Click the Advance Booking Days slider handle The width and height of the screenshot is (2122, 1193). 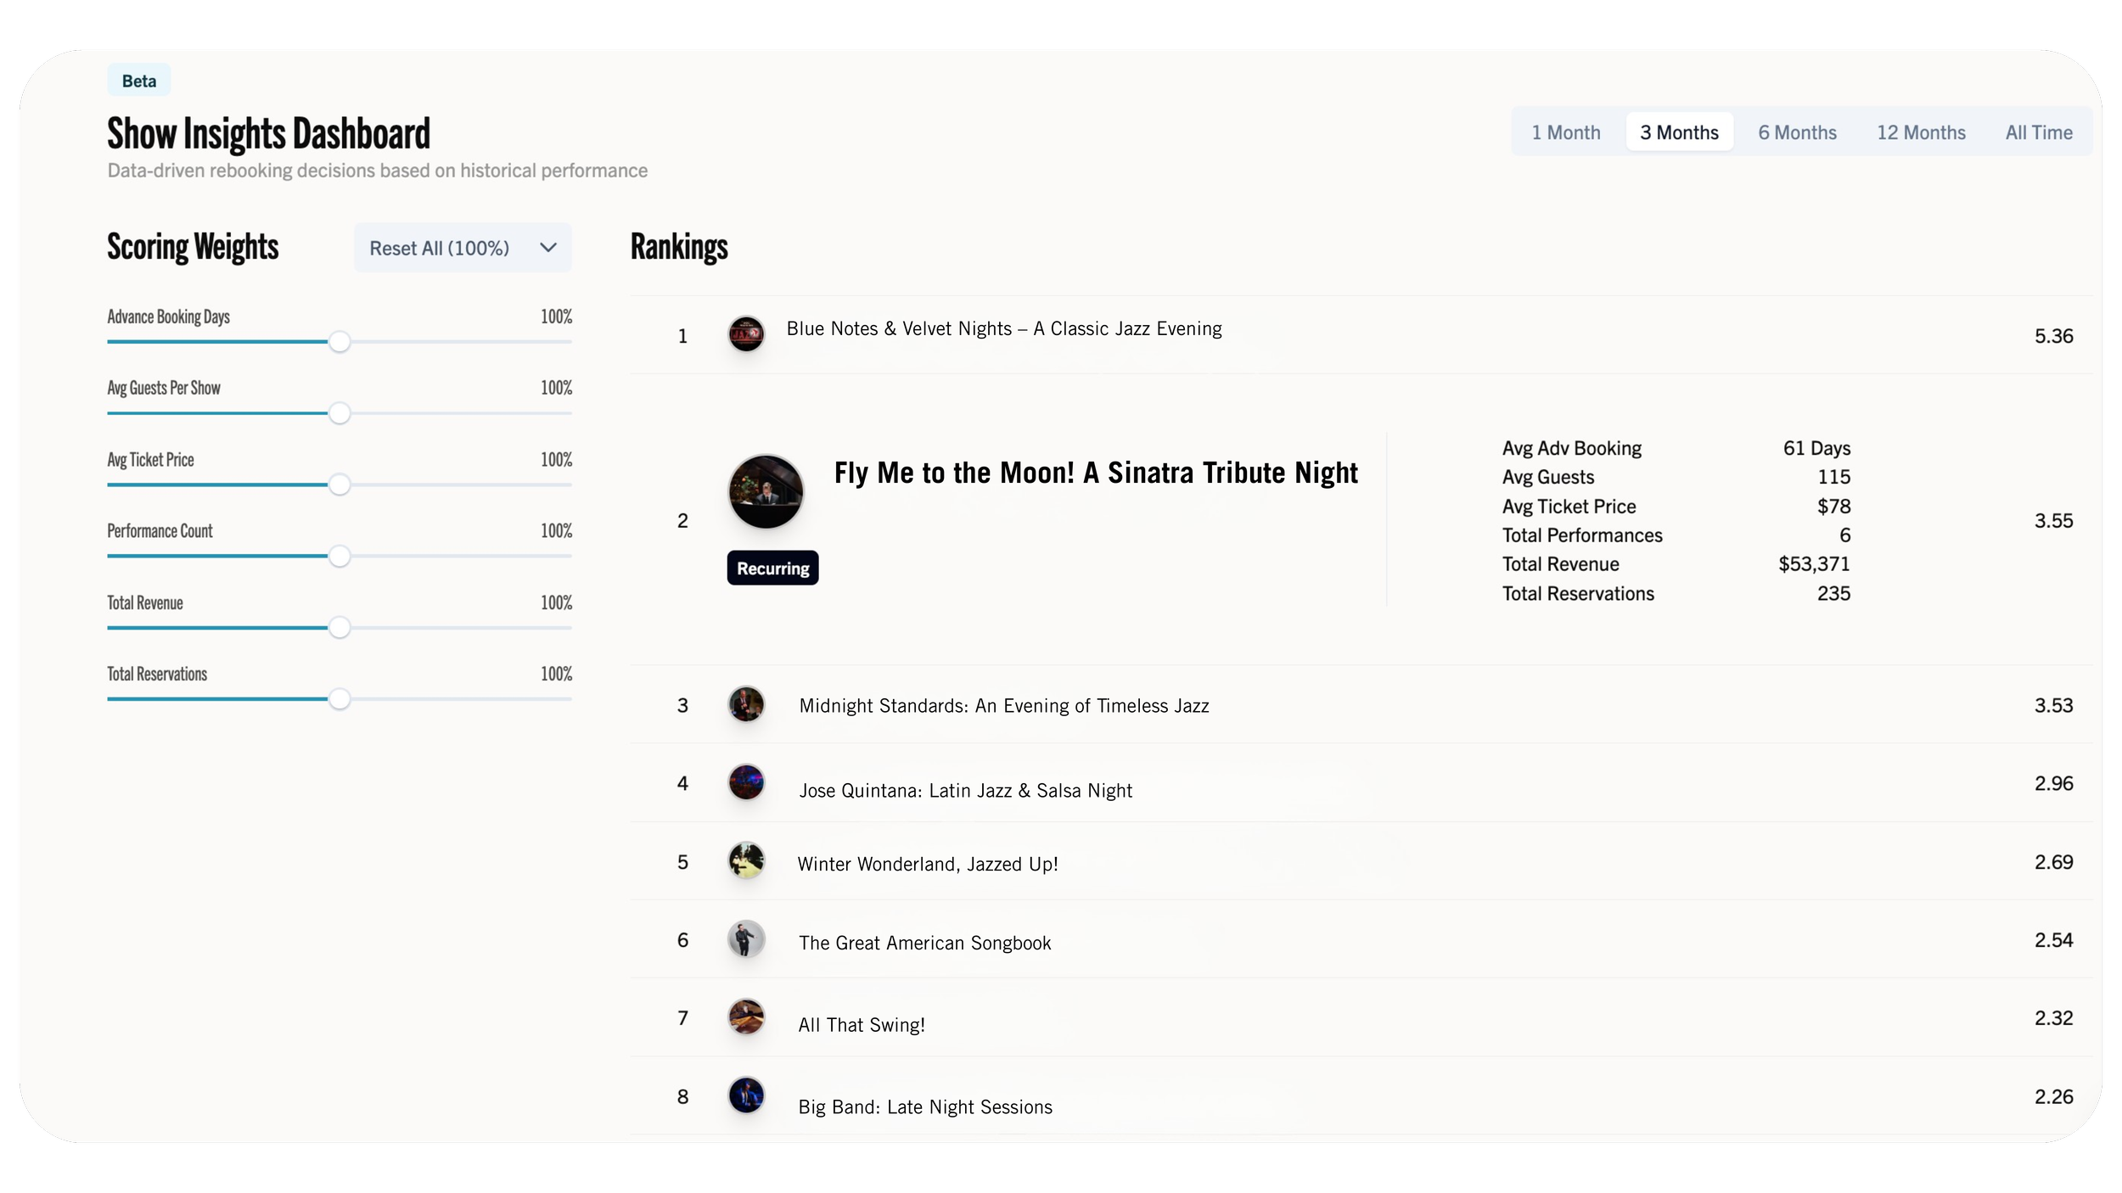(x=340, y=342)
